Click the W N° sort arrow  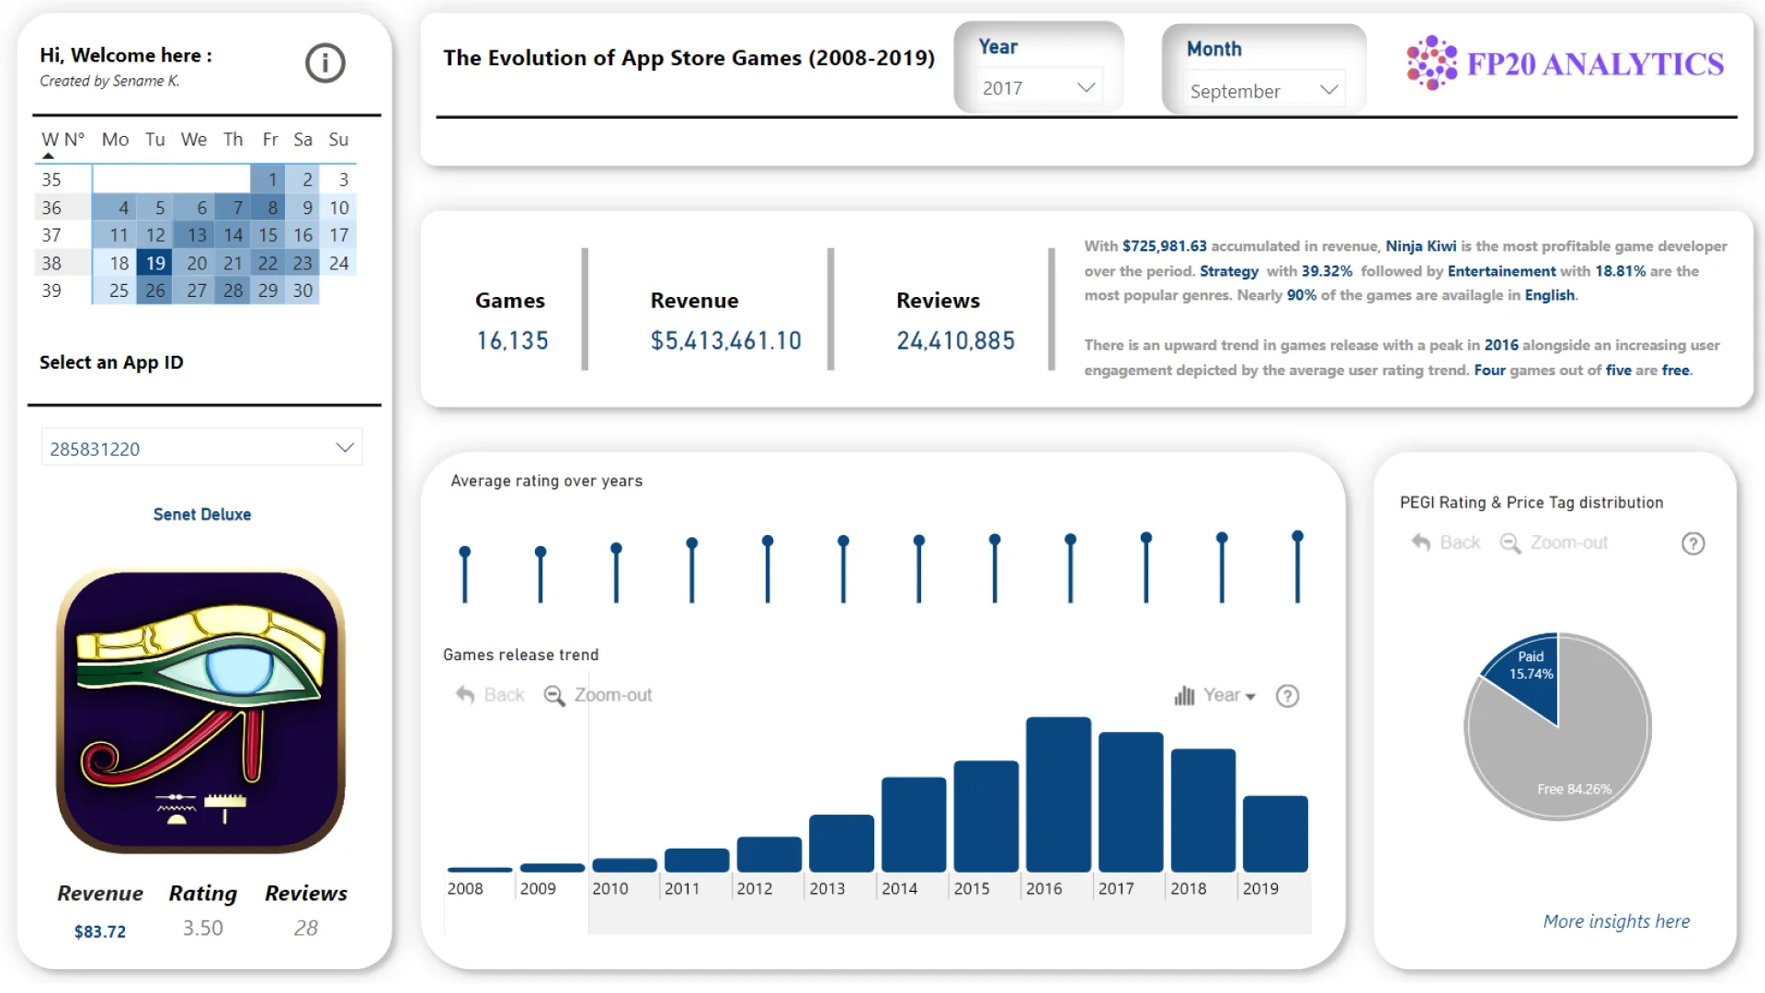tap(49, 156)
